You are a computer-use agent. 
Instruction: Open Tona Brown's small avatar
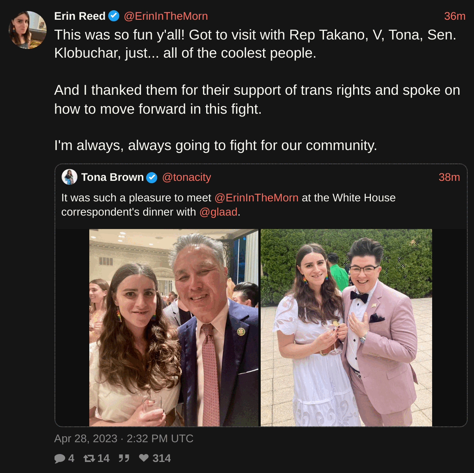(x=70, y=177)
